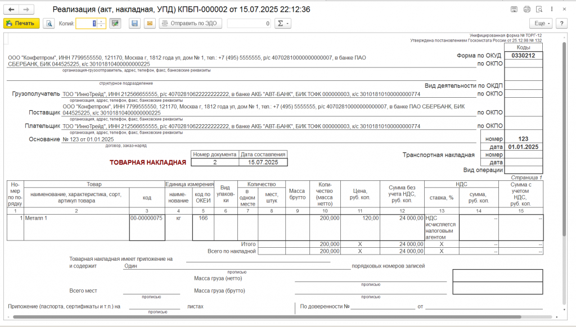Click the Вид операции label

coord(483,170)
